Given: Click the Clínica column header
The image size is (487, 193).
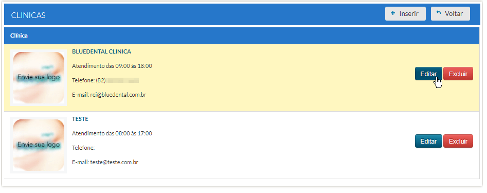Looking at the screenshot, I should click(x=19, y=36).
